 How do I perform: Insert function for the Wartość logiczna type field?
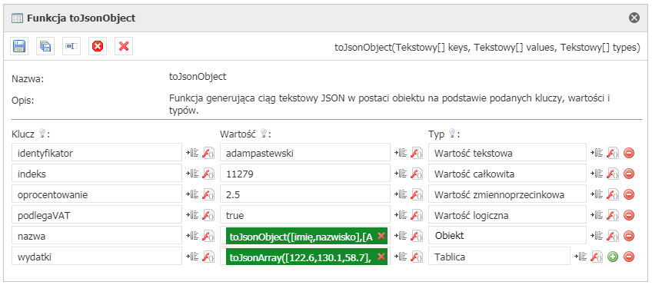(x=613, y=215)
